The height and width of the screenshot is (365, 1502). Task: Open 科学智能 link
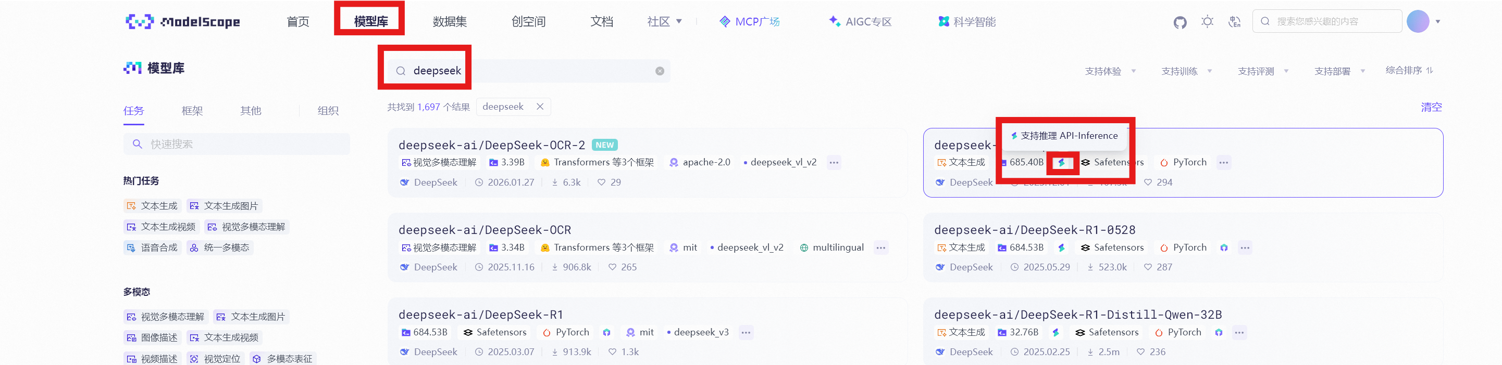click(967, 21)
